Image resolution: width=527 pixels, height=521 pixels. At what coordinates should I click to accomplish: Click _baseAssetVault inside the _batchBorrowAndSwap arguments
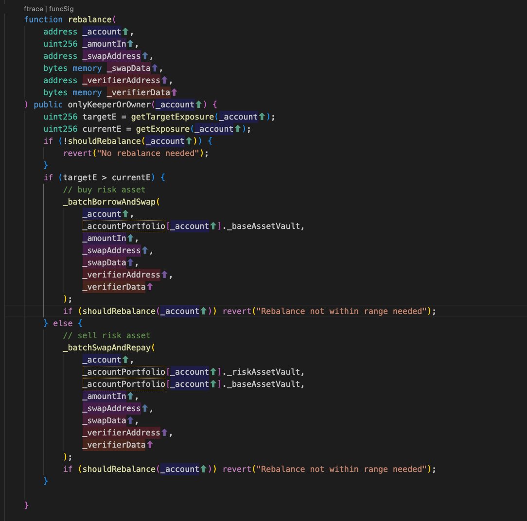[x=263, y=226]
